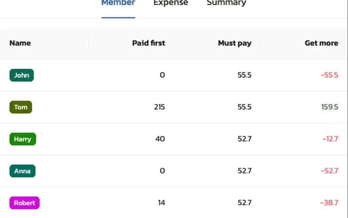Screen dimensions: 348x218
Task: Click Robert's paid first value 14
Action: (162, 203)
